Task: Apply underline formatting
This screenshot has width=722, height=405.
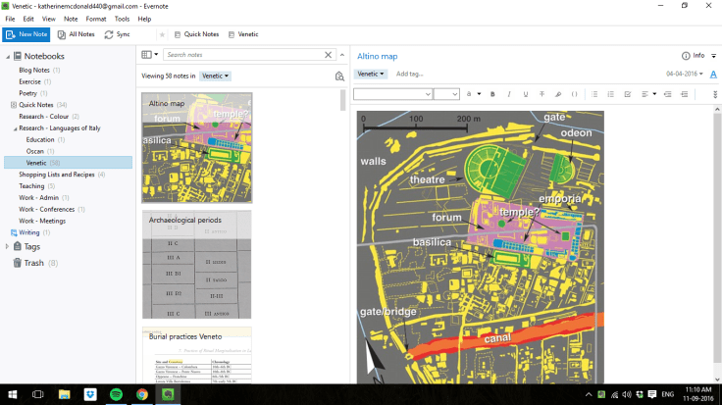Action: coord(526,94)
